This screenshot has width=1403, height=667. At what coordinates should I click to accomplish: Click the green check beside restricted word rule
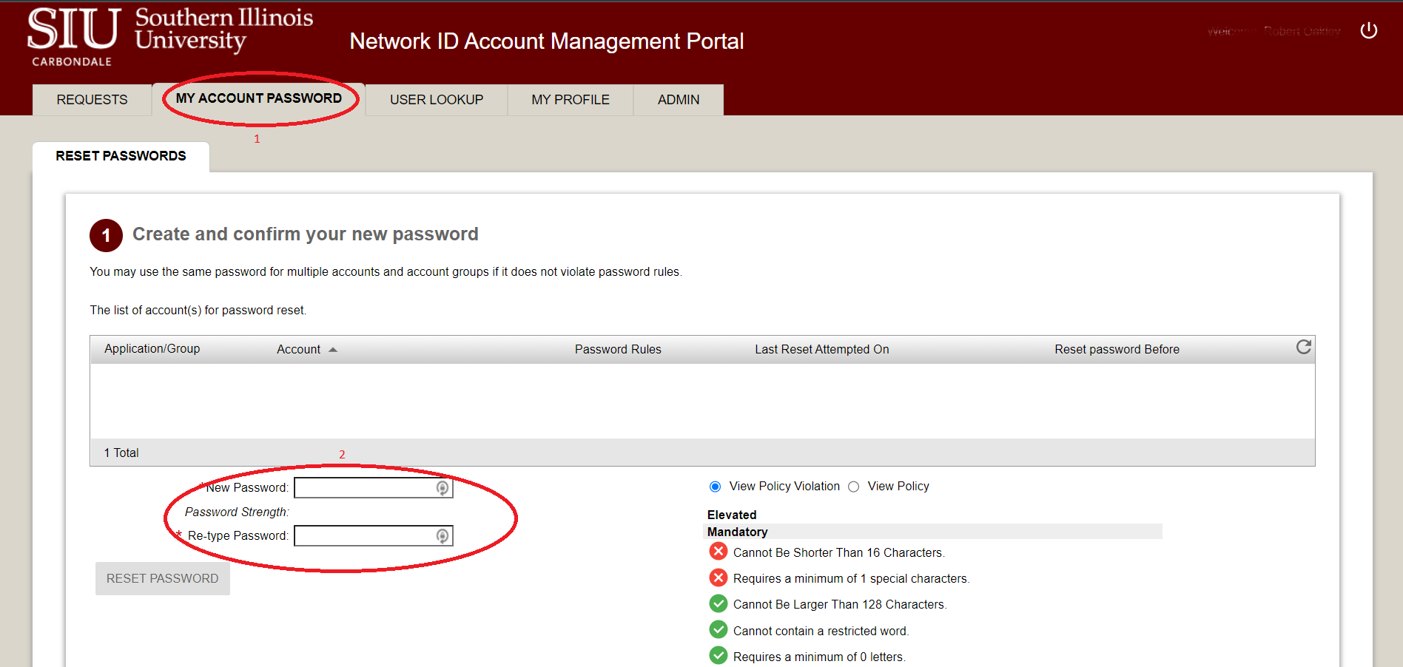point(718,629)
